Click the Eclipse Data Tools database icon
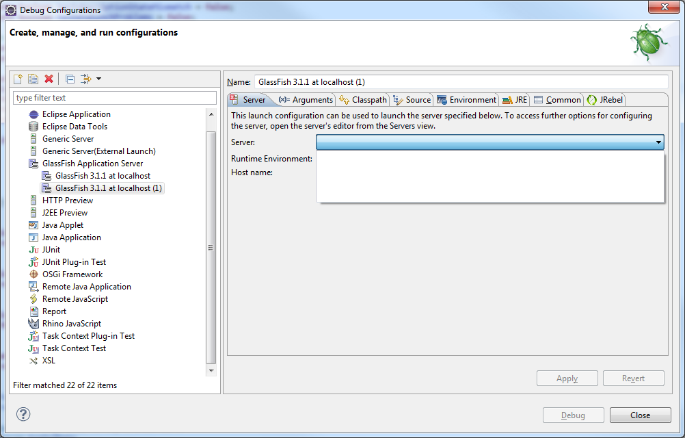This screenshot has height=438, width=685. (33, 127)
